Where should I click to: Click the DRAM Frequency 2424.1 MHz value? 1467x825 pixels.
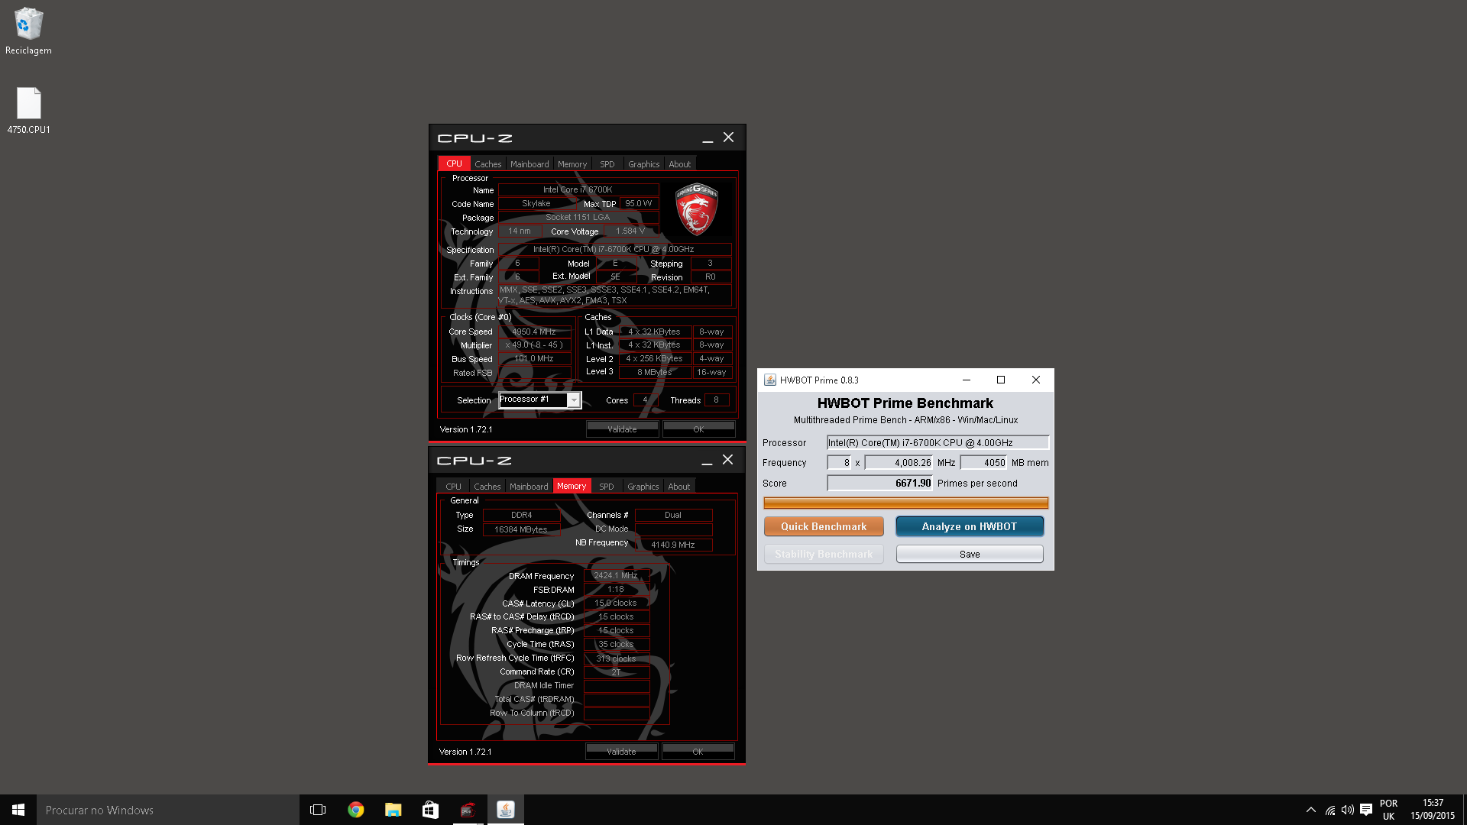[616, 575]
